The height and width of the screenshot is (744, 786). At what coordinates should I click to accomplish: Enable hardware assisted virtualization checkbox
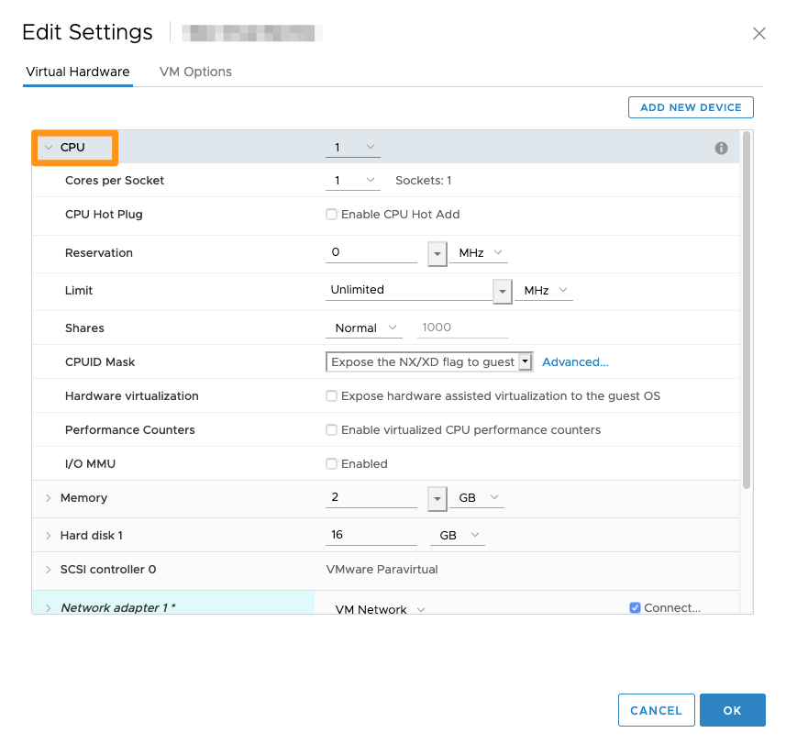pos(332,396)
